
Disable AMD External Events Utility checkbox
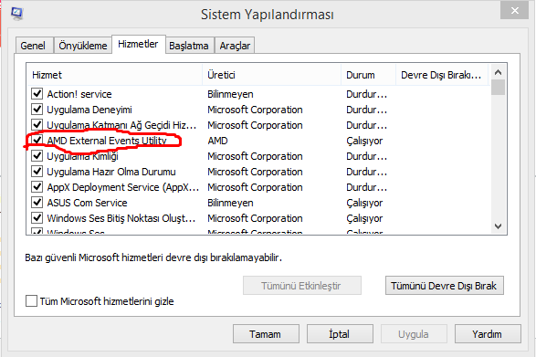pyautogui.click(x=37, y=141)
